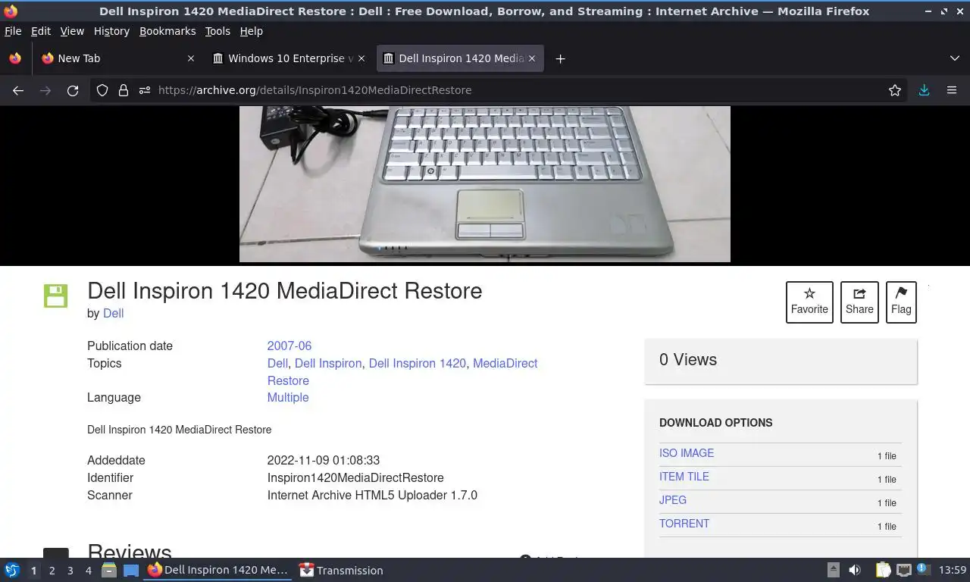970x582 pixels.
Task: Open the tracking protection shield icon
Action: click(x=102, y=90)
